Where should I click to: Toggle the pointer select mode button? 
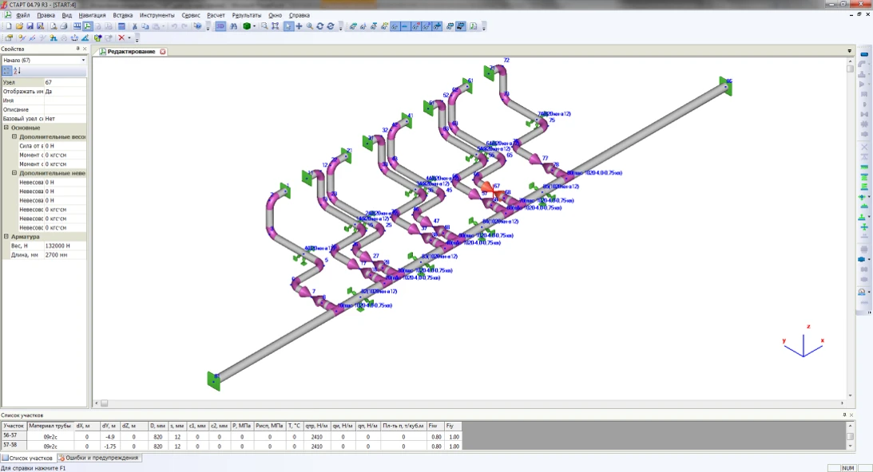coord(288,26)
